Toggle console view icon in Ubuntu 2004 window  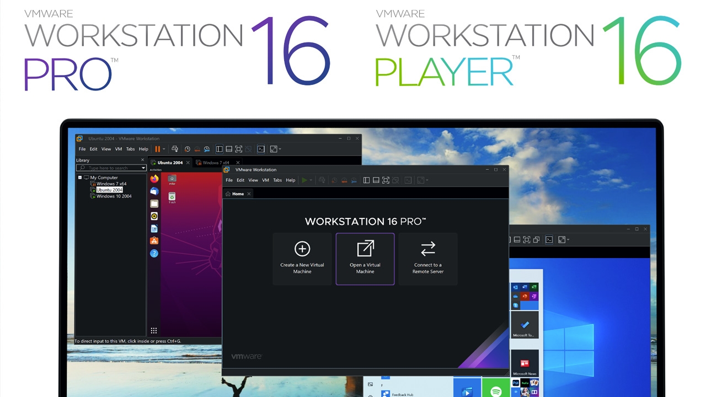tap(261, 149)
